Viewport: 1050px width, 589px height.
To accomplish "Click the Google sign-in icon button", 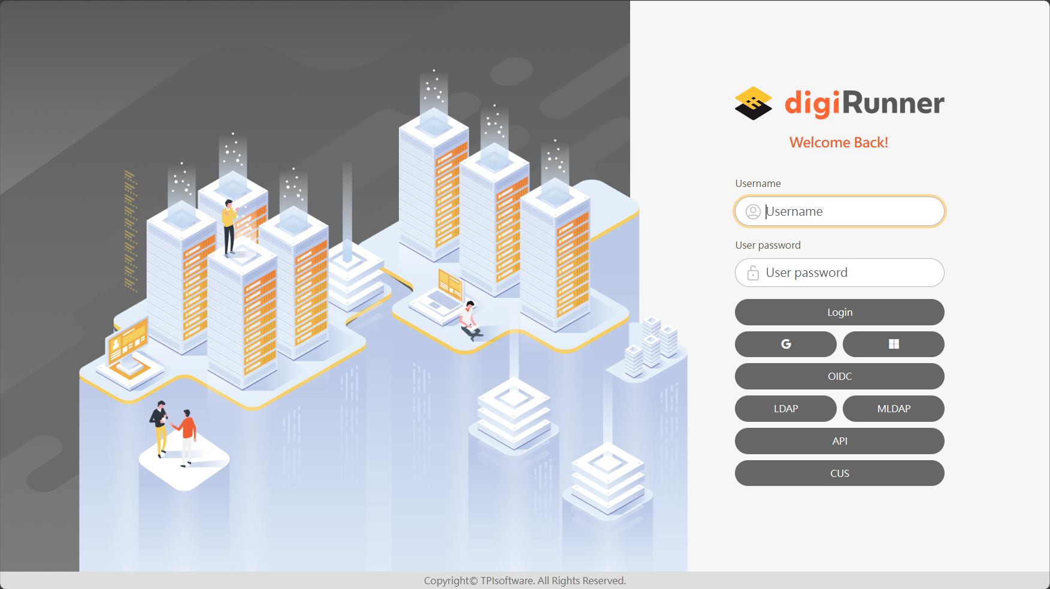I will point(785,344).
